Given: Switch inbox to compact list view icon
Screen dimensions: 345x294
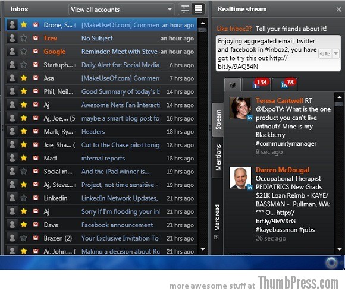Looking at the screenshot, I should [198, 10].
